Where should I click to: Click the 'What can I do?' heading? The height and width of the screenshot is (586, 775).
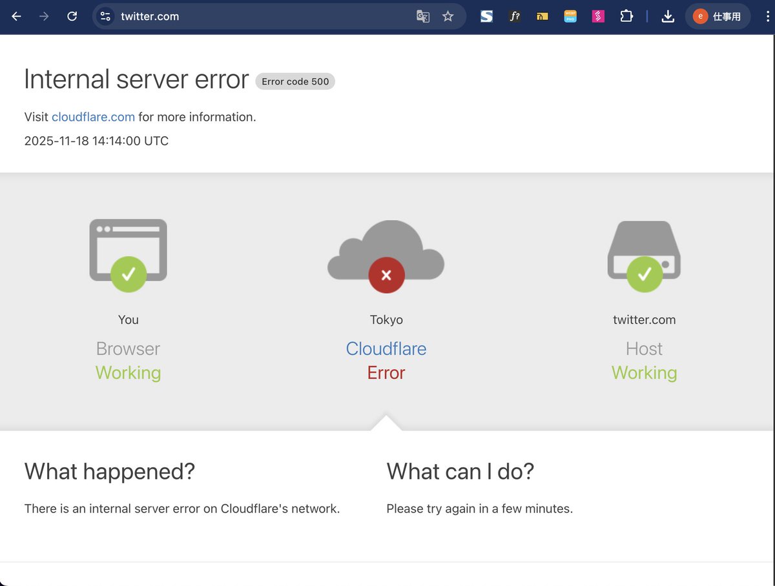[460, 471]
